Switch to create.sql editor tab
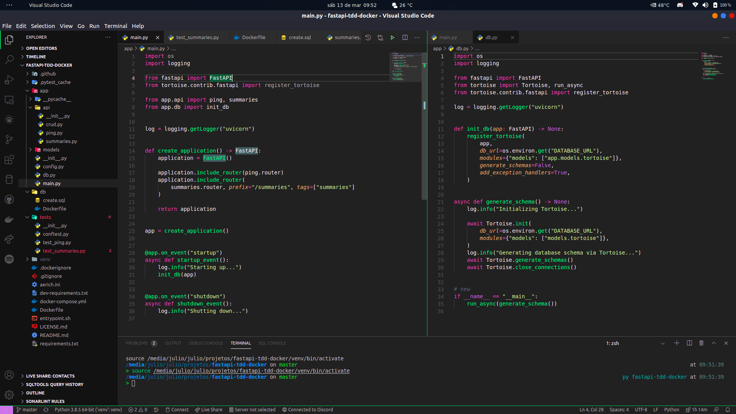This screenshot has height=414, width=736. click(x=300, y=38)
